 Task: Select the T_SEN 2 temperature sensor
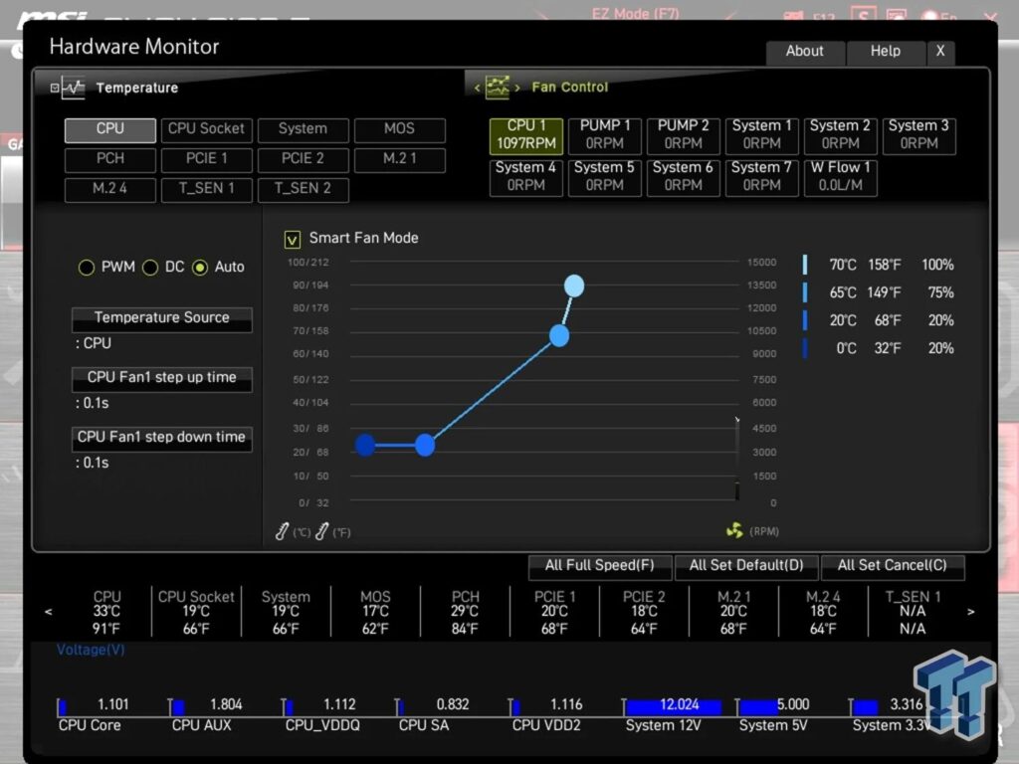coord(303,189)
